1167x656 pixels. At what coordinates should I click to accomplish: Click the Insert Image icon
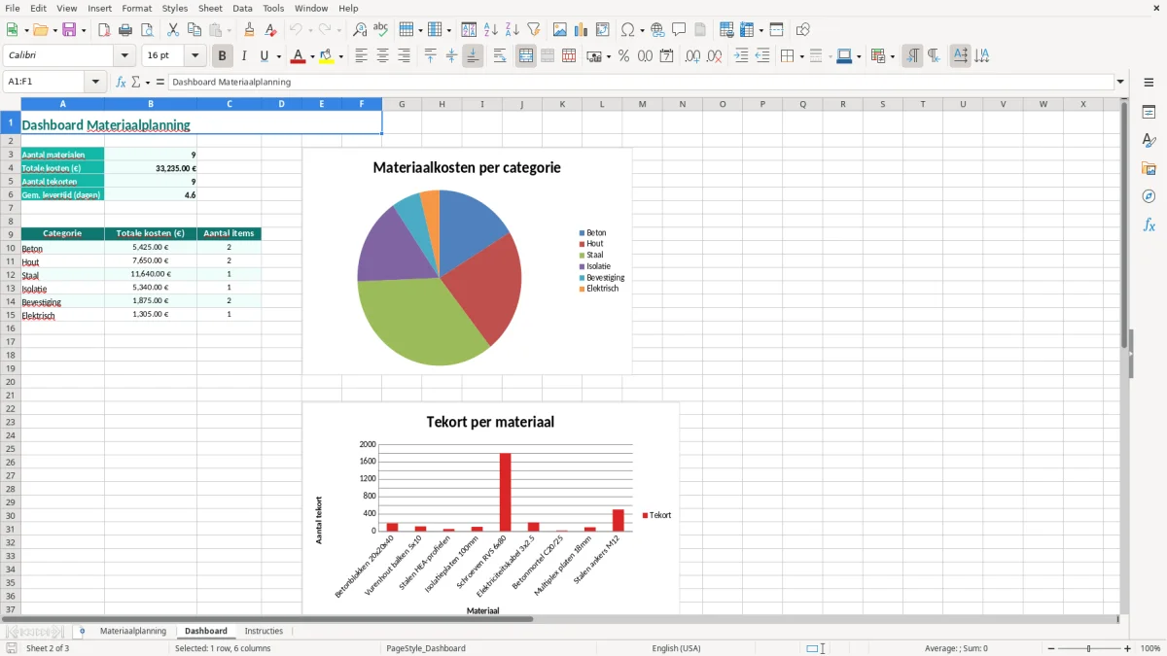[560, 30]
